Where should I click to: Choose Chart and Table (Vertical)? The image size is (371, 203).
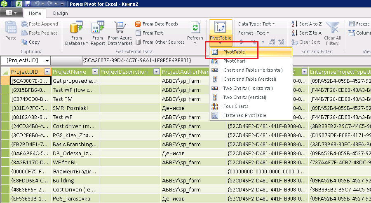point(251,79)
